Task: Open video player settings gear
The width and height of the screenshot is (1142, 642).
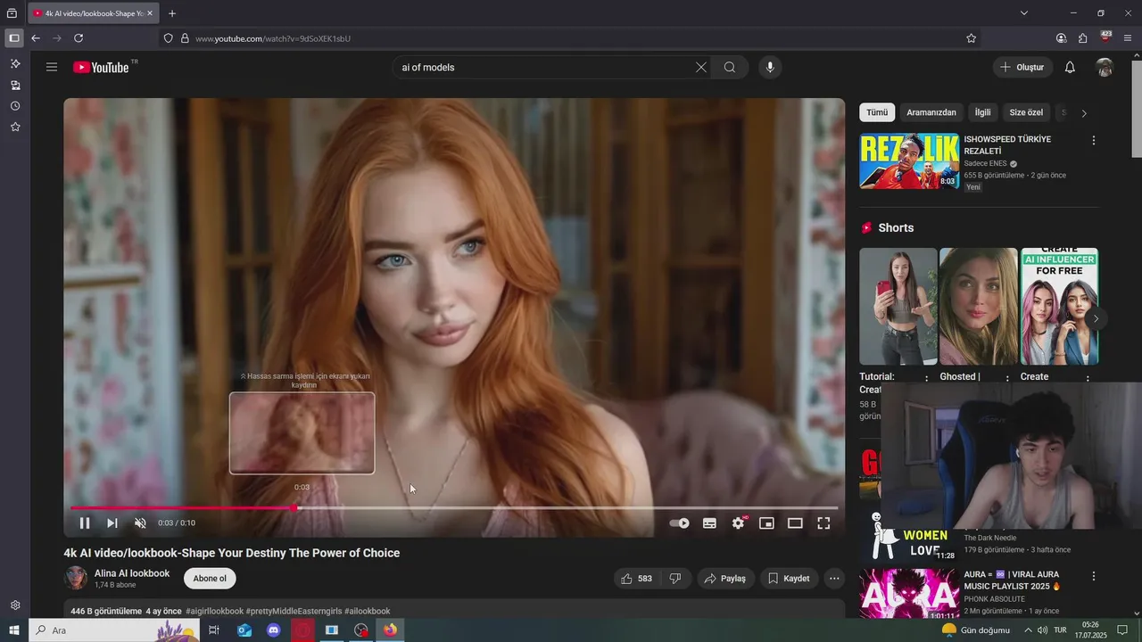Action: tap(739, 523)
